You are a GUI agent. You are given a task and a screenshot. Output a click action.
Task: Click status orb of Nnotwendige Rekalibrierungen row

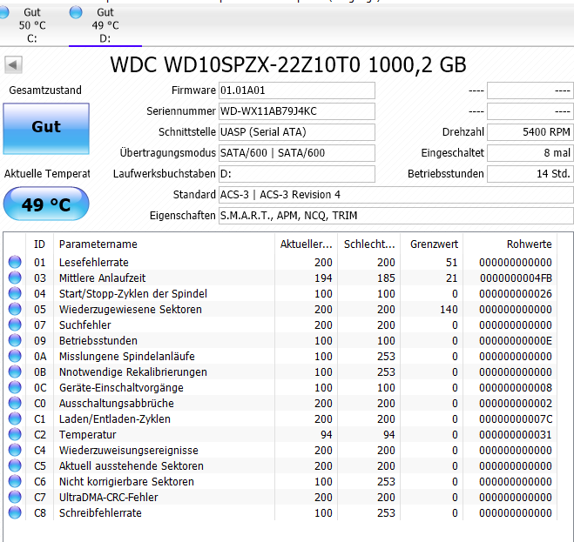tap(15, 372)
